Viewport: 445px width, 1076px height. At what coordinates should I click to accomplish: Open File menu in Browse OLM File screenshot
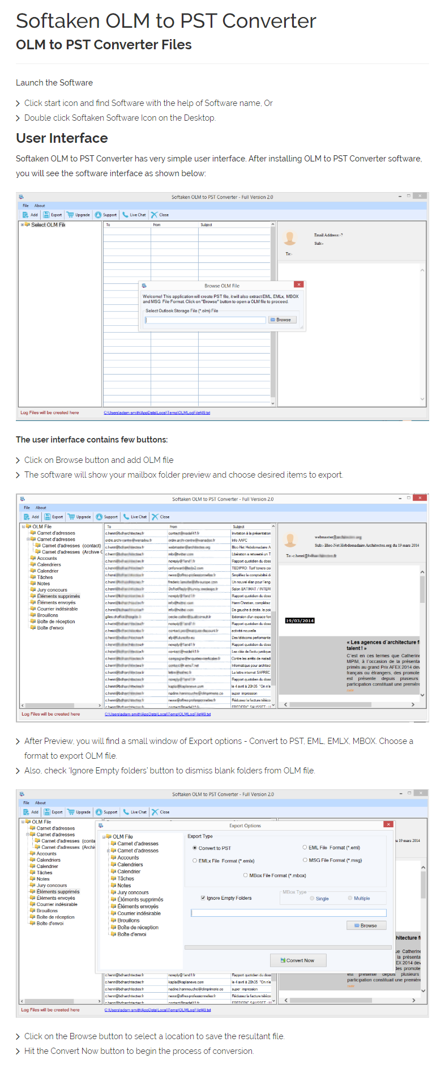coord(25,206)
